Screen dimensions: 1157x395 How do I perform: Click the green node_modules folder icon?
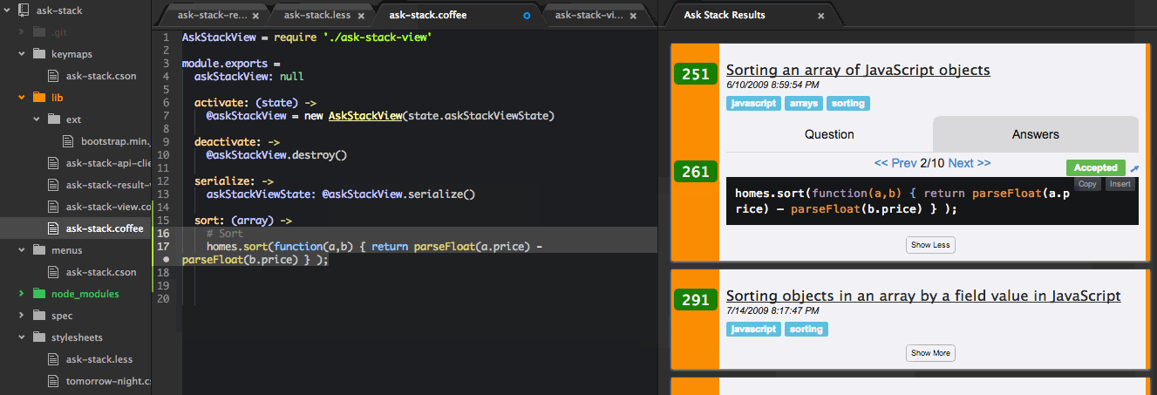click(x=38, y=294)
